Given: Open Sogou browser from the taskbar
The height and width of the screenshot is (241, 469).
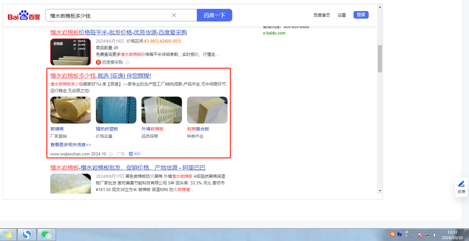Looking at the screenshot, I should (27, 235).
